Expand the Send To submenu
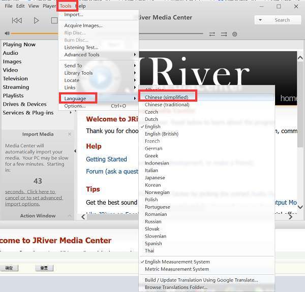 coord(99,66)
